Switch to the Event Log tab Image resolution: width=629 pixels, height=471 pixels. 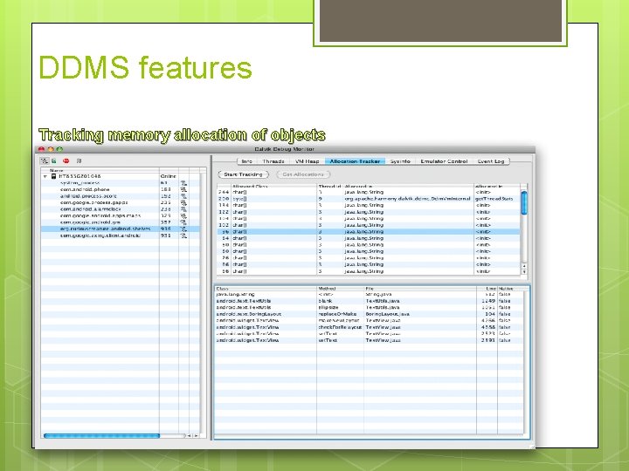click(491, 161)
